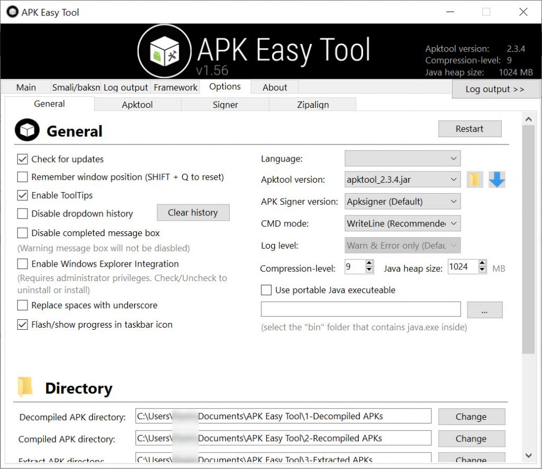Enable Replace spaces with underscore

[22, 305]
